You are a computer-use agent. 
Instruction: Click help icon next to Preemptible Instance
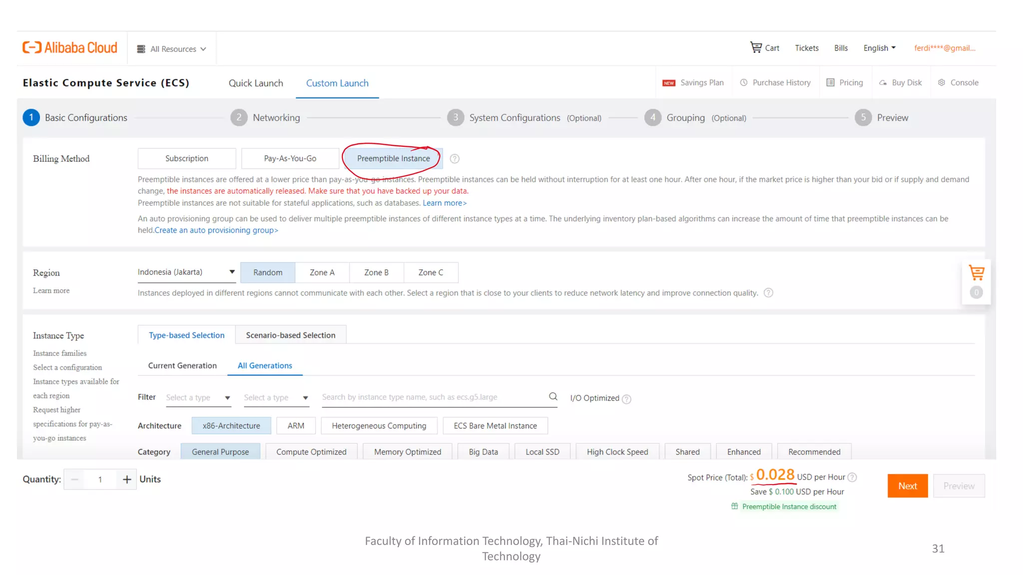point(455,159)
